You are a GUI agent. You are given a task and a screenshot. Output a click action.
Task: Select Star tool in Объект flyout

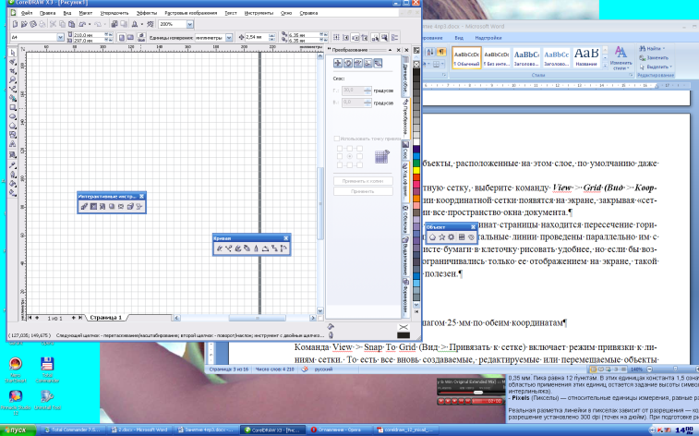coord(441,237)
